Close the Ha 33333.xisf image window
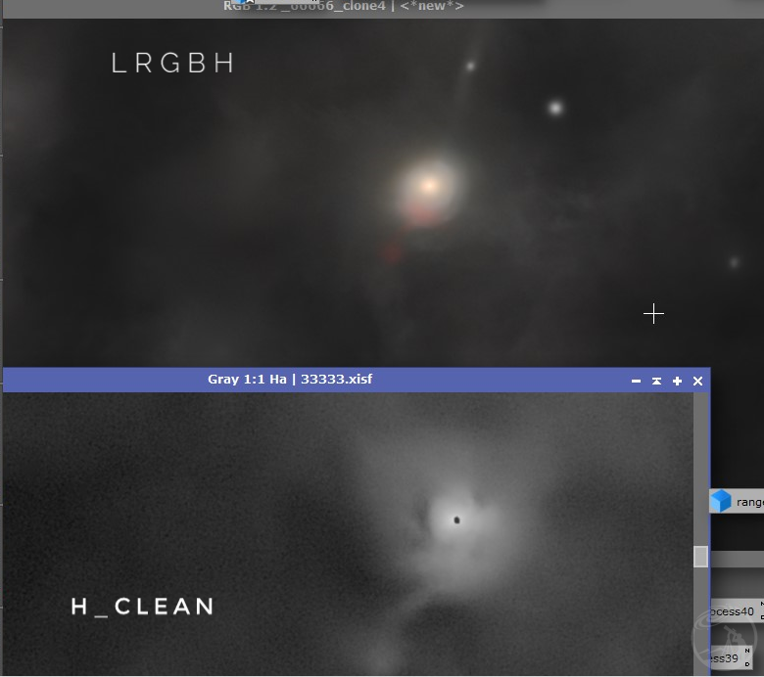This screenshot has height=677, width=764. coord(697,382)
